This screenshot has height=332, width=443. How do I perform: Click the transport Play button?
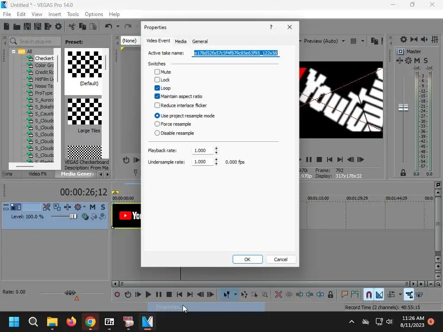tap(148, 294)
